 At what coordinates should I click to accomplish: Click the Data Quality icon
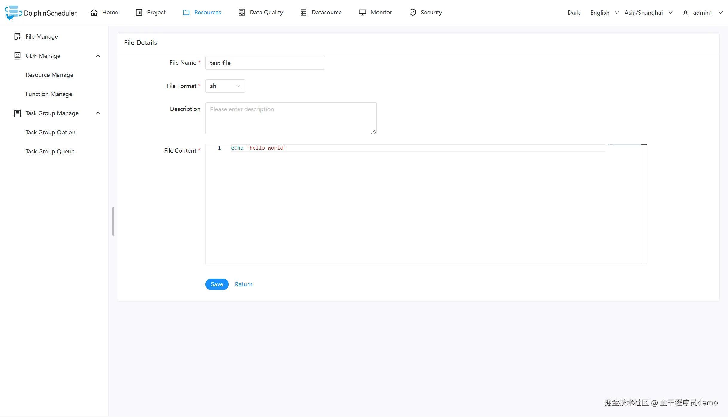pyautogui.click(x=242, y=12)
